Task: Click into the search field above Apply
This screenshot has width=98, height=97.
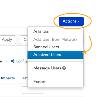Action: 14,31
